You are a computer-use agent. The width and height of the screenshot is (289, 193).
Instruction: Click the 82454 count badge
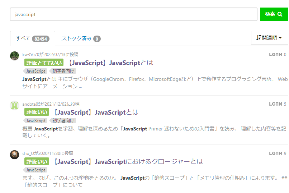pos(41,39)
